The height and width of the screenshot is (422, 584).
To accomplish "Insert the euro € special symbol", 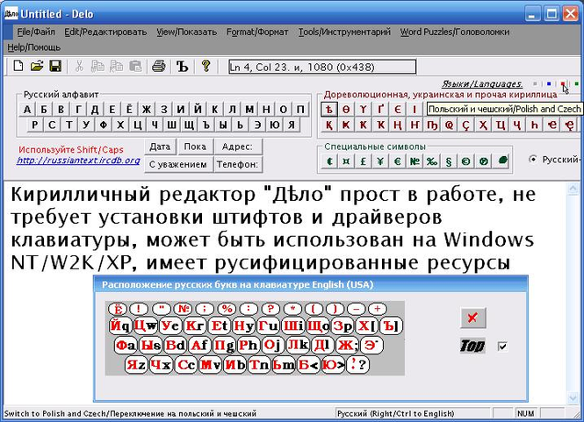I will [398, 161].
